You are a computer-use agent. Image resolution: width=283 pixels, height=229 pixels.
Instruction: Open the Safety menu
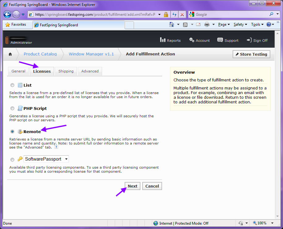[240, 24]
